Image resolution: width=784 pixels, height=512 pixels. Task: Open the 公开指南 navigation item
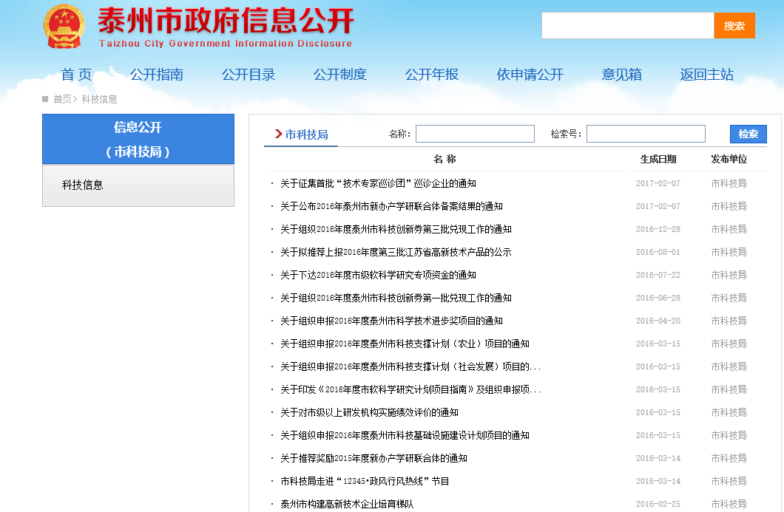[157, 75]
